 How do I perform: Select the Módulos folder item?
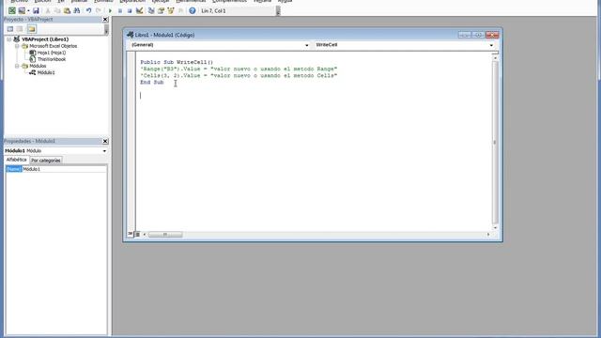click(38, 66)
